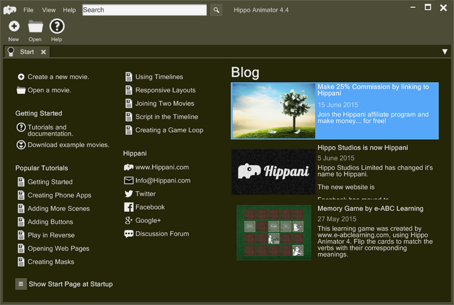The height and width of the screenshot is (305, 454).
Task: Click the New movie toolbar icon
Action: click(14, 27)
